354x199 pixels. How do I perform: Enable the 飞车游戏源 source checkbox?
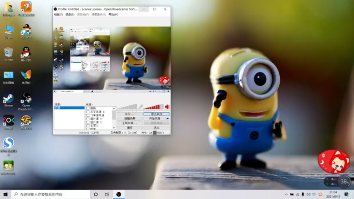coord(88,115)
